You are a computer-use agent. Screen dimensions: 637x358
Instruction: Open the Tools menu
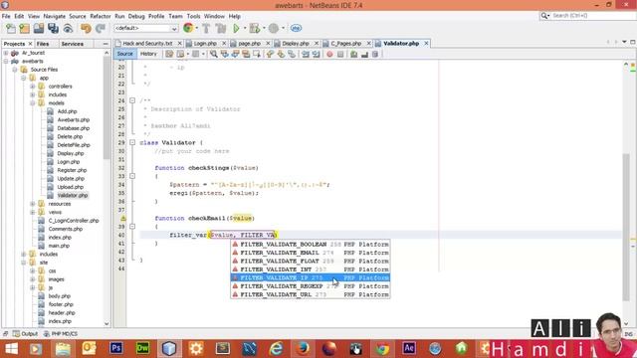pyautogui.click(x=193, y=16)
